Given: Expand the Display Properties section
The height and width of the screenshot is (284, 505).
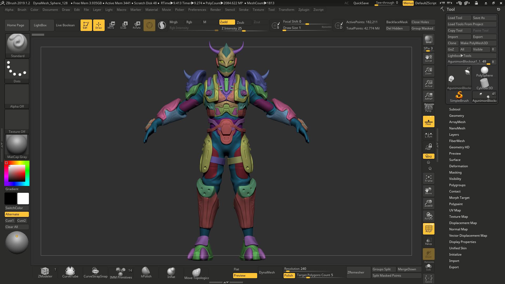Looking at the screenshot, I should (x=462, y=242).
